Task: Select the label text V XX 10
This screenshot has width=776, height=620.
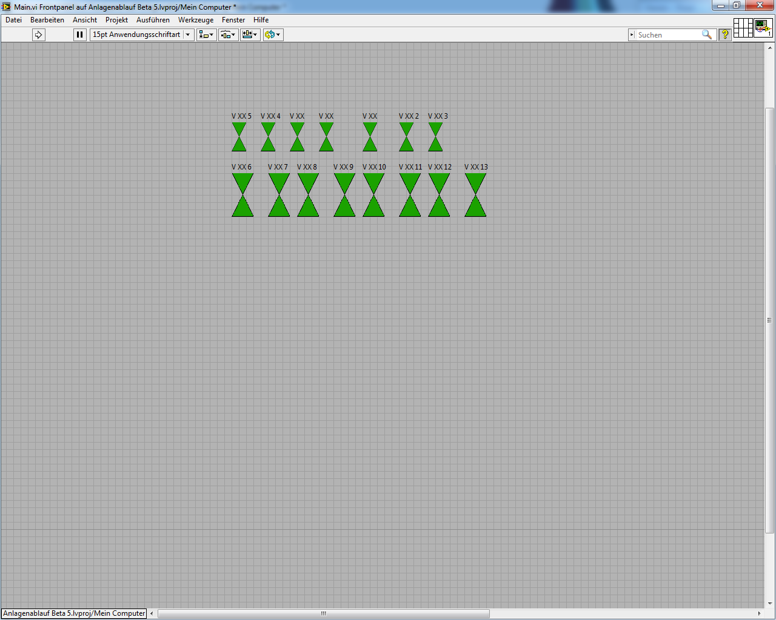Action: point(374,167)
